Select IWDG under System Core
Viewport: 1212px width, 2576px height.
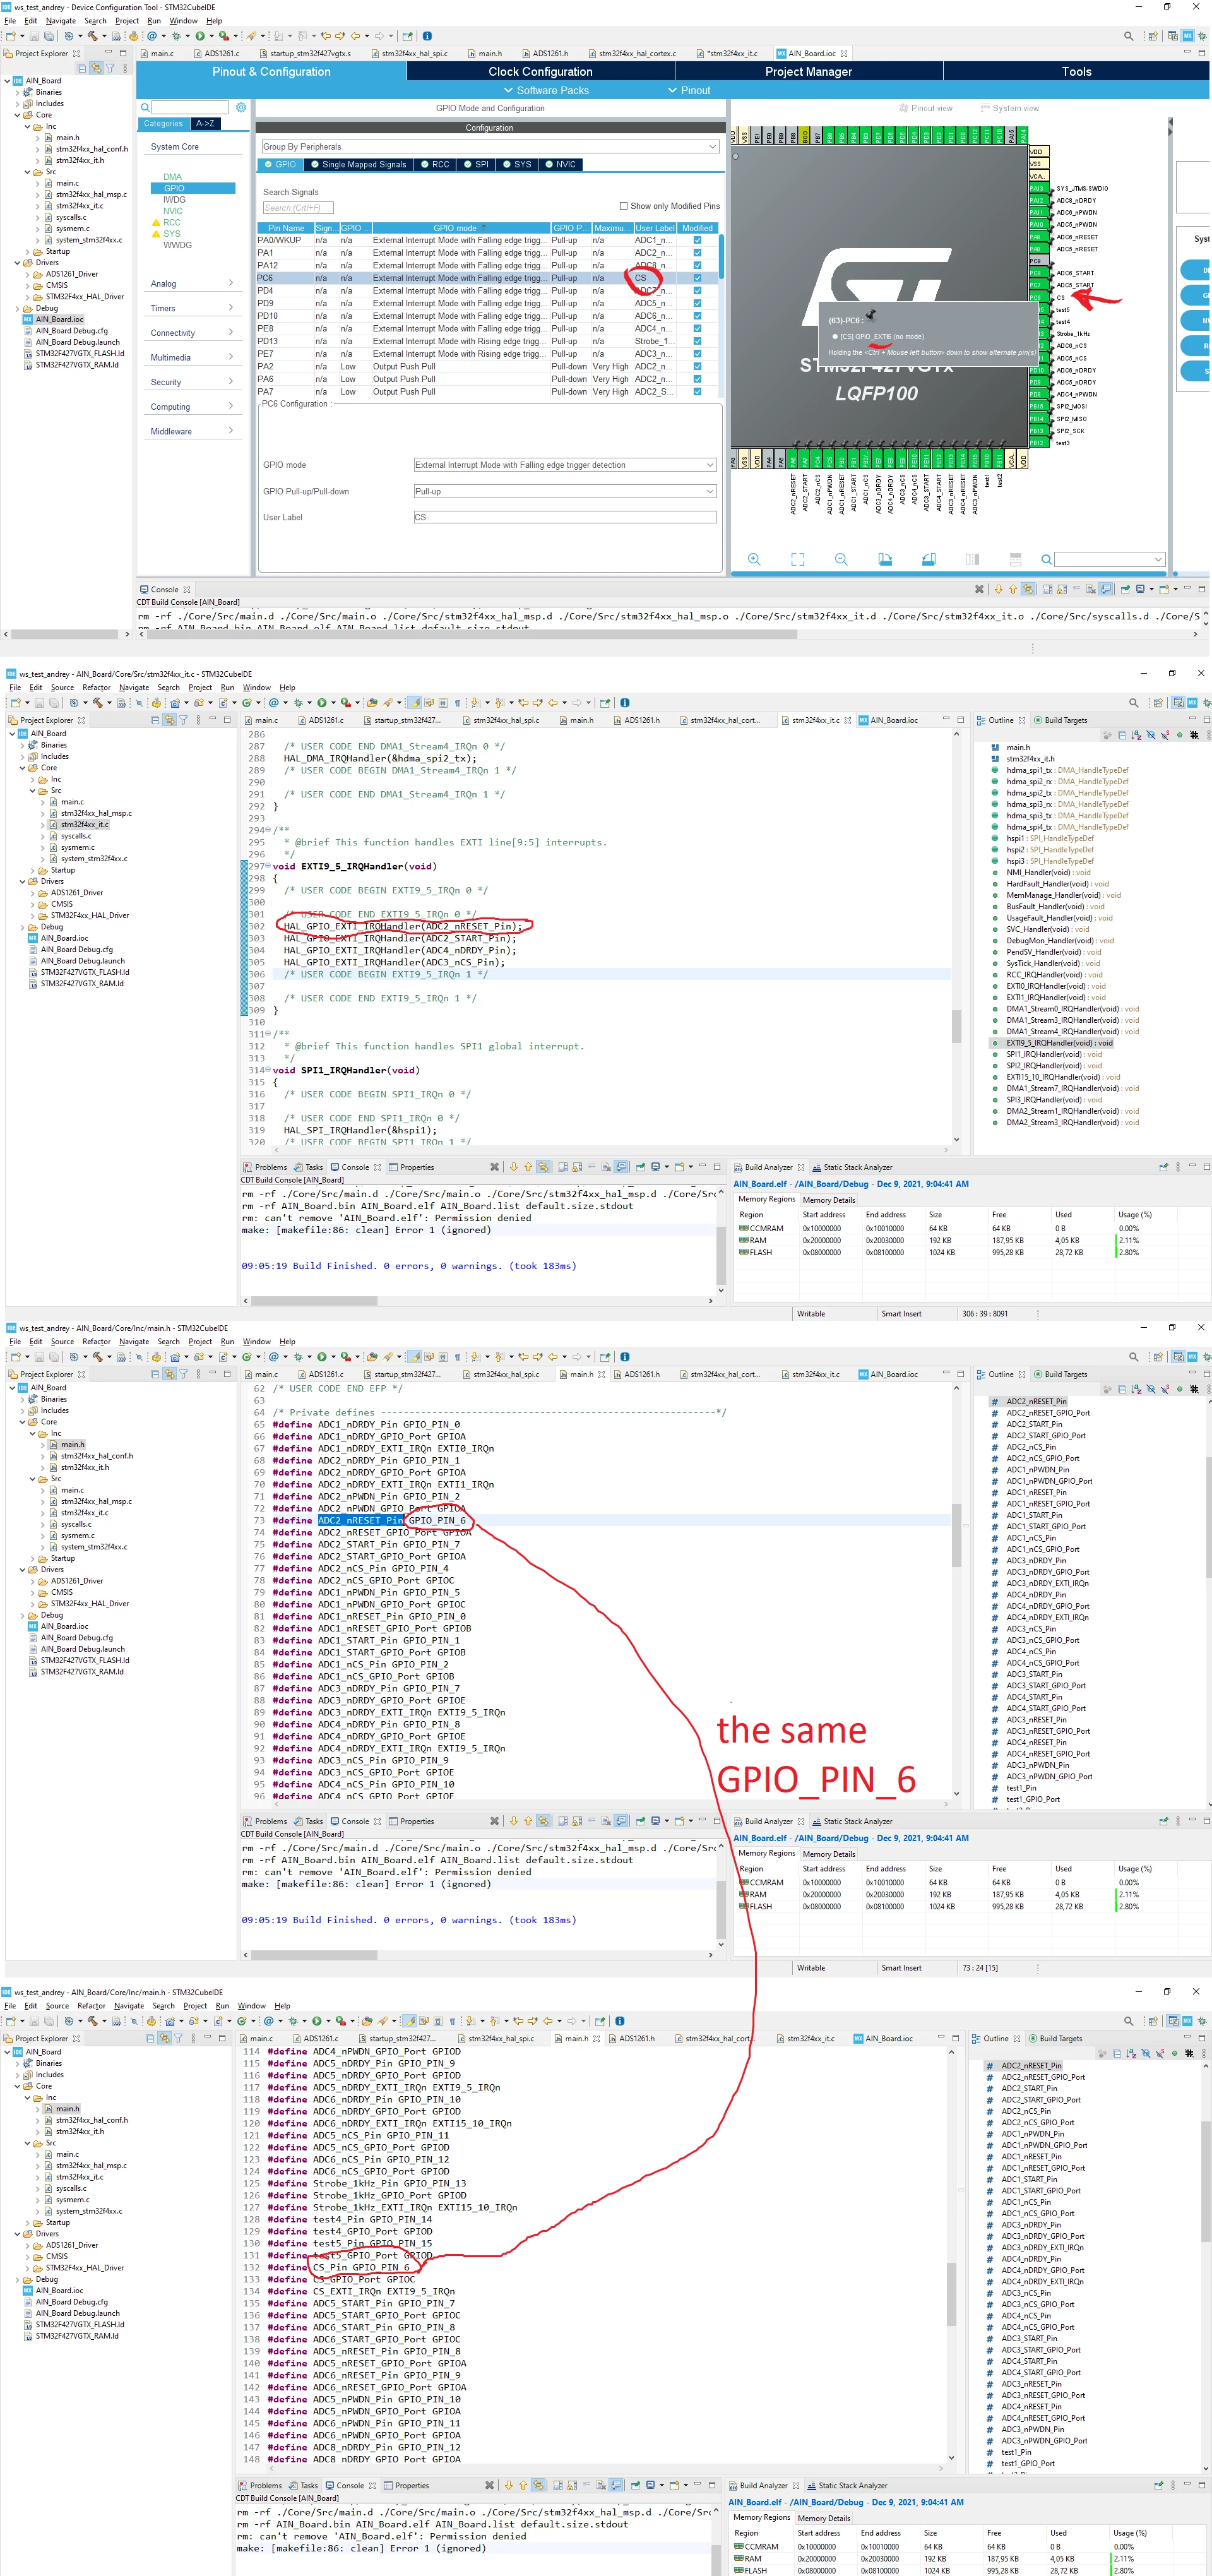(x=175, y=200)
